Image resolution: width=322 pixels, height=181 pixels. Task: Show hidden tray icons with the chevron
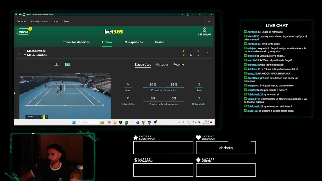179,122
